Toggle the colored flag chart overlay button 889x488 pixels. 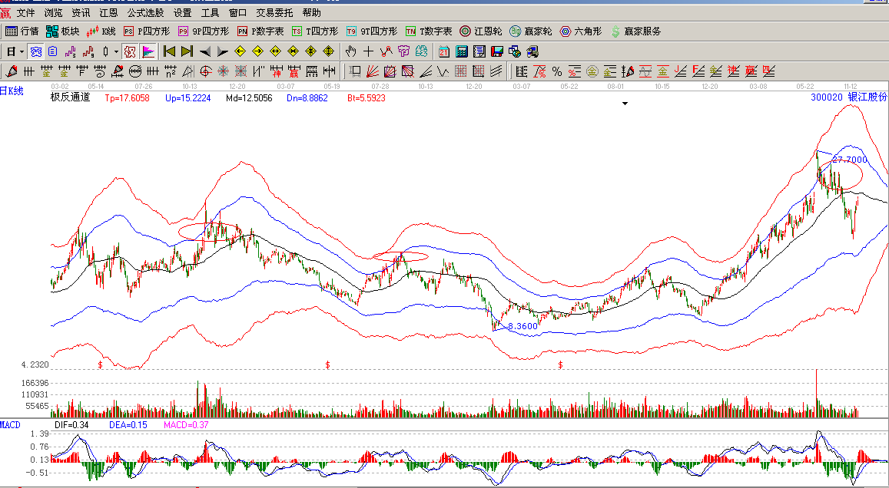click(148, 51)
